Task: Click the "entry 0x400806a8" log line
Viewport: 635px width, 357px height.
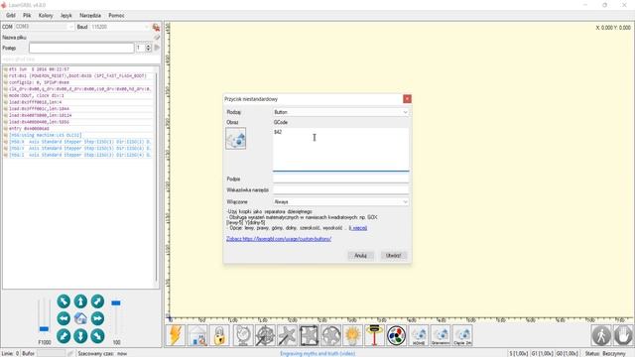Action: tap(29, 128)
